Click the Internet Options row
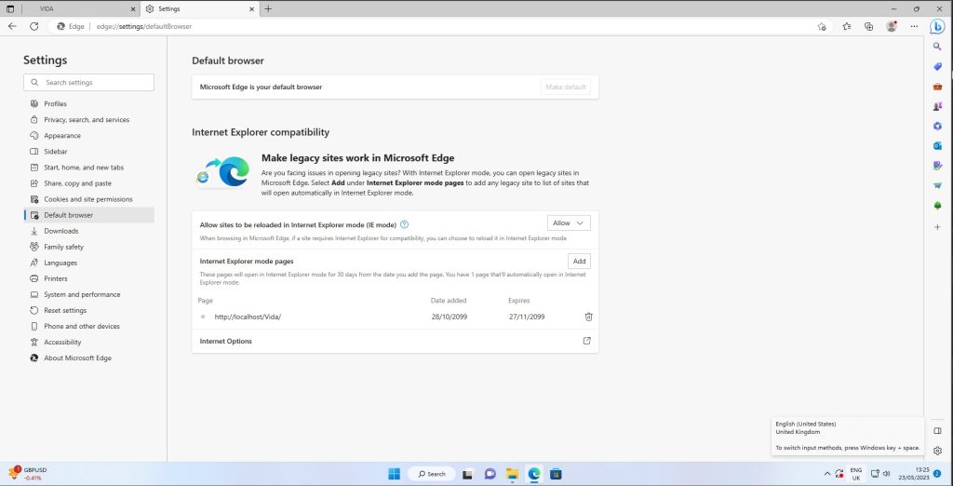The width and height of the screenshot is (953, 486). point(395,342)
